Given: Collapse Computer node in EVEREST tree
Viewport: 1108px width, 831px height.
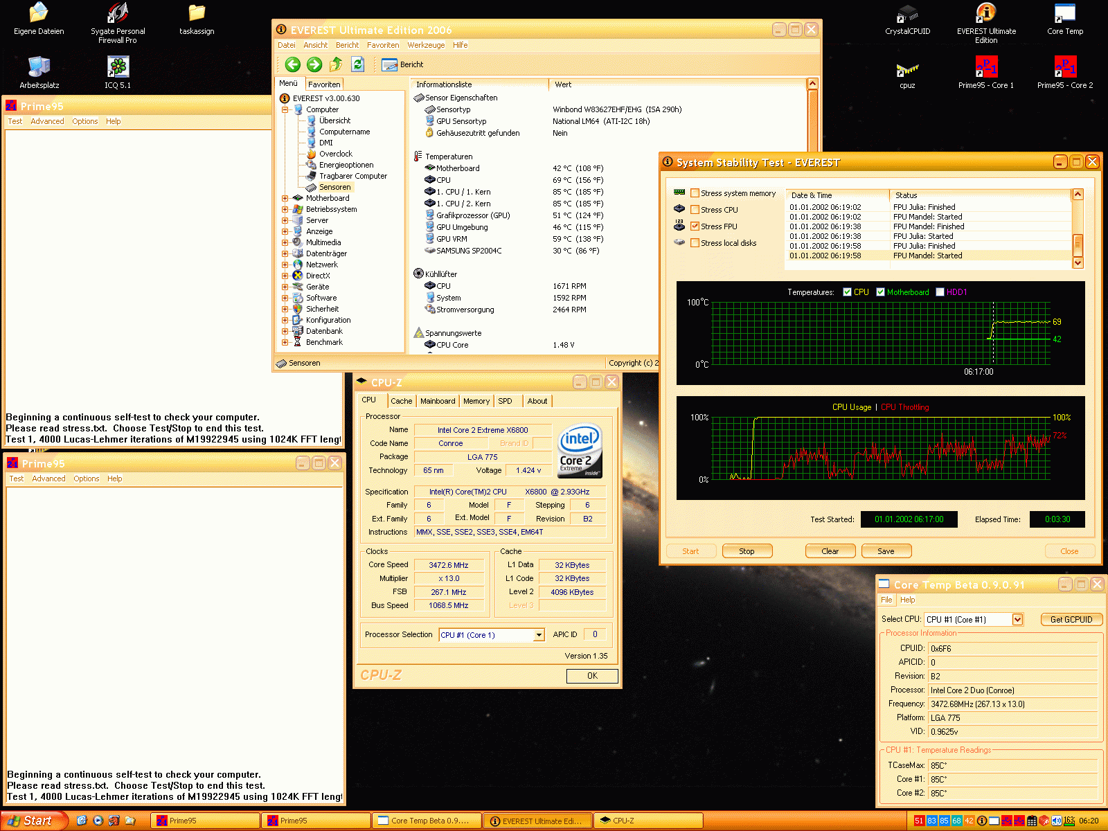Looking at the screenshot, I should tap(285, 109).
